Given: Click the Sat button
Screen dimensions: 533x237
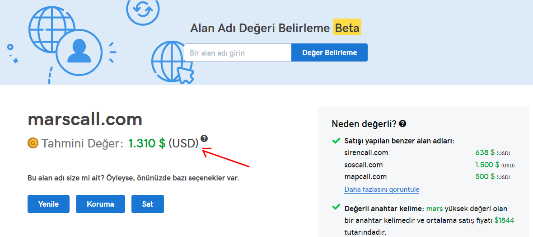Looking at the screenshot, I should coord(148,204).
